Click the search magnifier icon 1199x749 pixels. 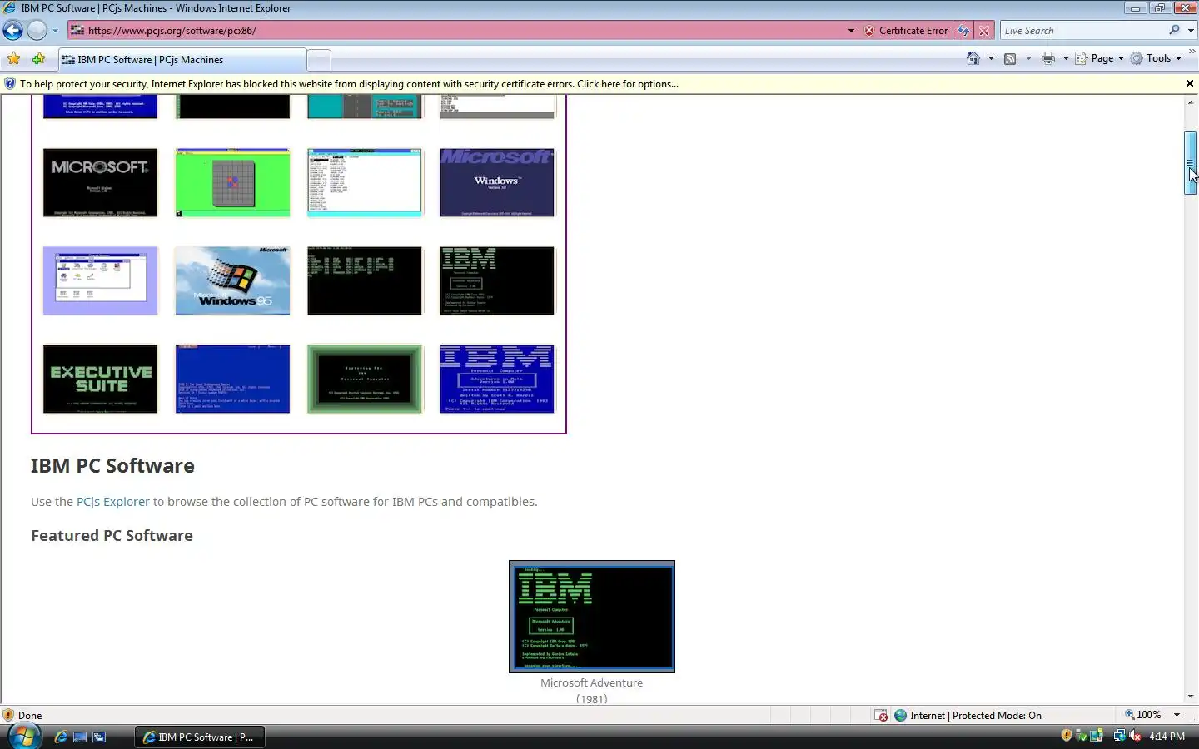(1174, 30)
